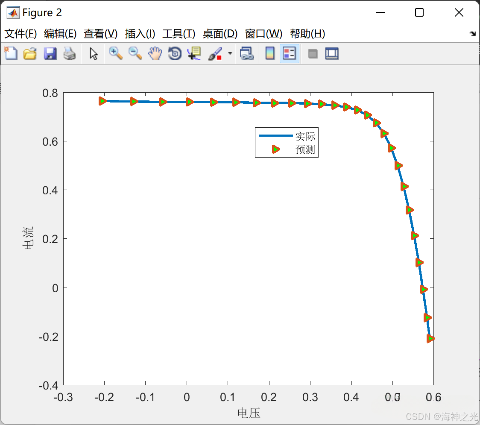Open the 编辑(E) menu

pyautogui.click(x=60, y=34)
